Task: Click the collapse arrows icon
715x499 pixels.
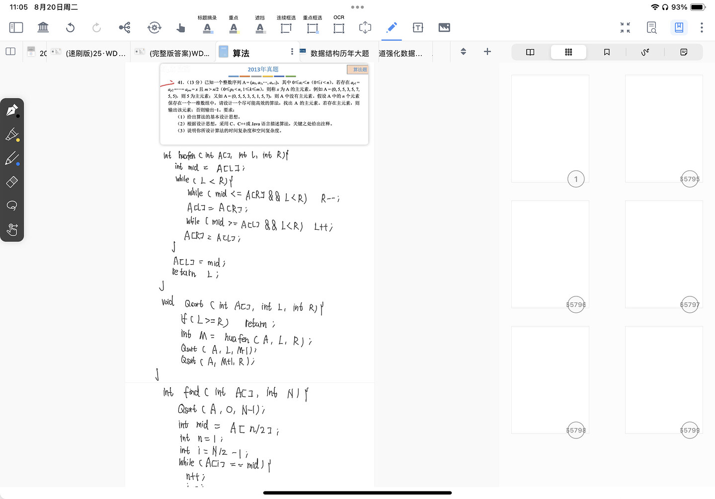Action: tap(625, 27)
